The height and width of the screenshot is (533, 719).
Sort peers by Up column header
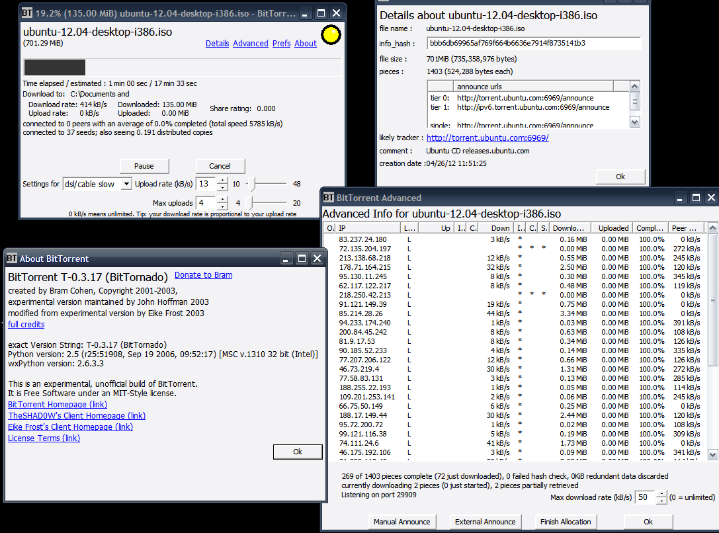pos(436,227)
